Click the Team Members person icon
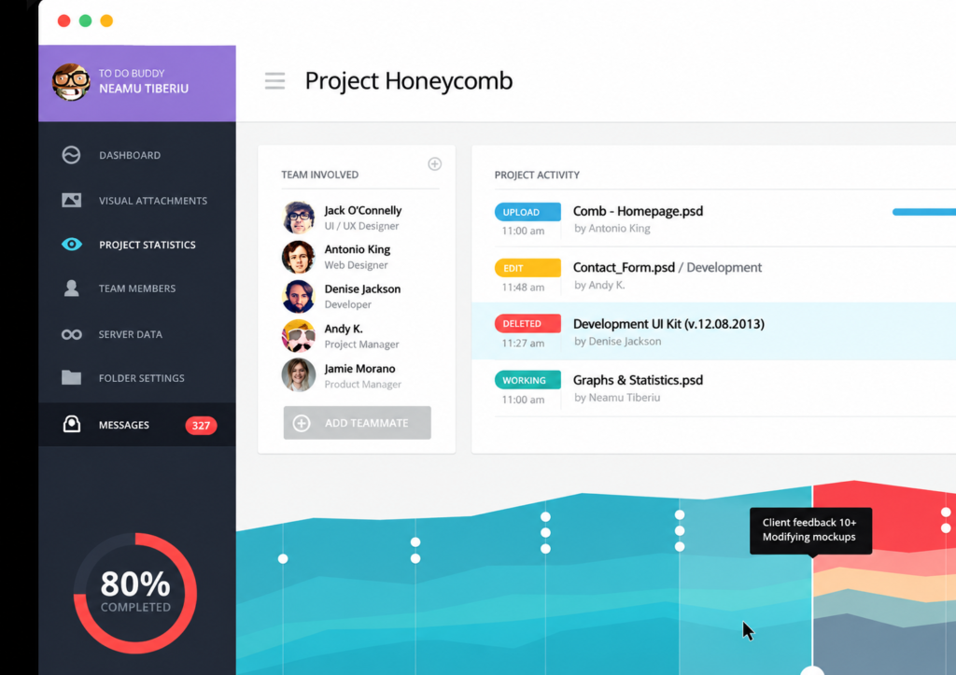 [71, 288]
